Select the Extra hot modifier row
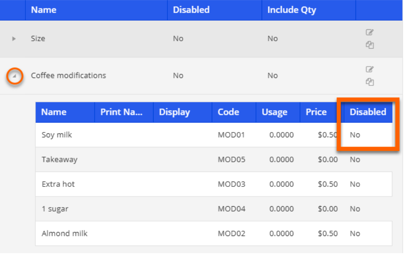The image size is (405, 254). coord(58,184)
